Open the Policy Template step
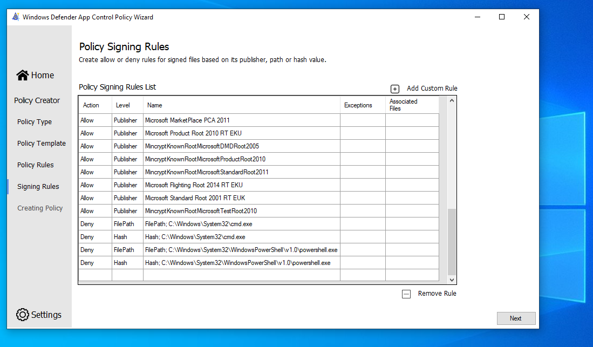This screenshot has width=593, height=347. 42,144
